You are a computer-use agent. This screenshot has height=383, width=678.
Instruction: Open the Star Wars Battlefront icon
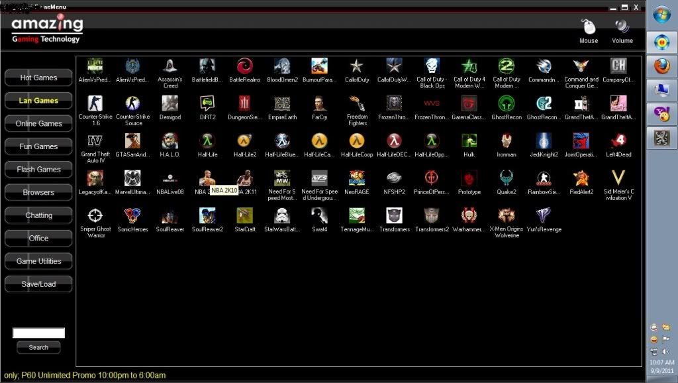pos(282,215)
